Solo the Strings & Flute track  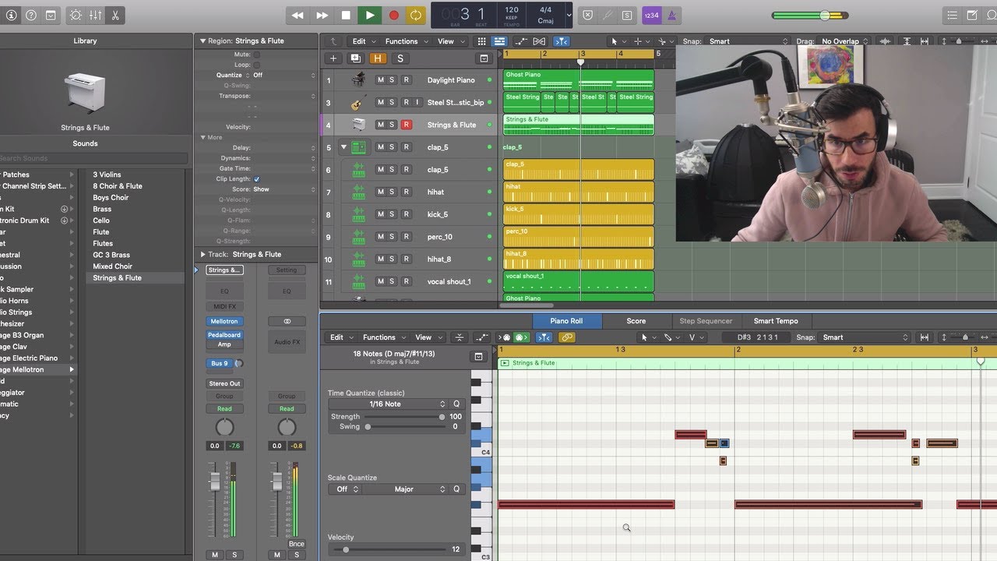[393, 125]
